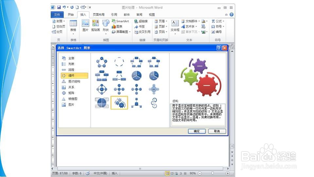This screenshot has height=177, width=314.
Task: Click the dialog help question mark
Action: [x=219, y=48]
